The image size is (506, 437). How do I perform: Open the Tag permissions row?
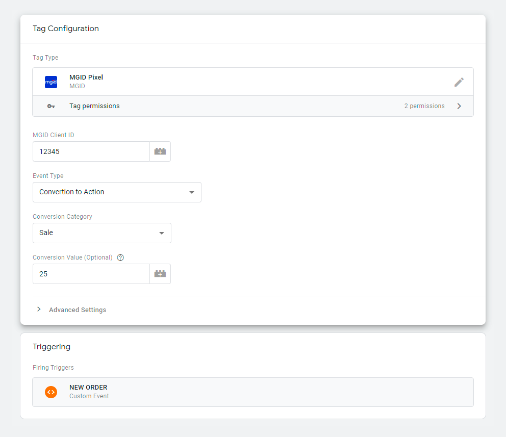(253, 106)
